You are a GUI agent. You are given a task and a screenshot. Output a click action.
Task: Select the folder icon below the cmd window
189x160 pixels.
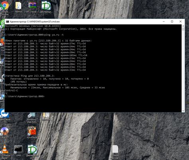46,116
